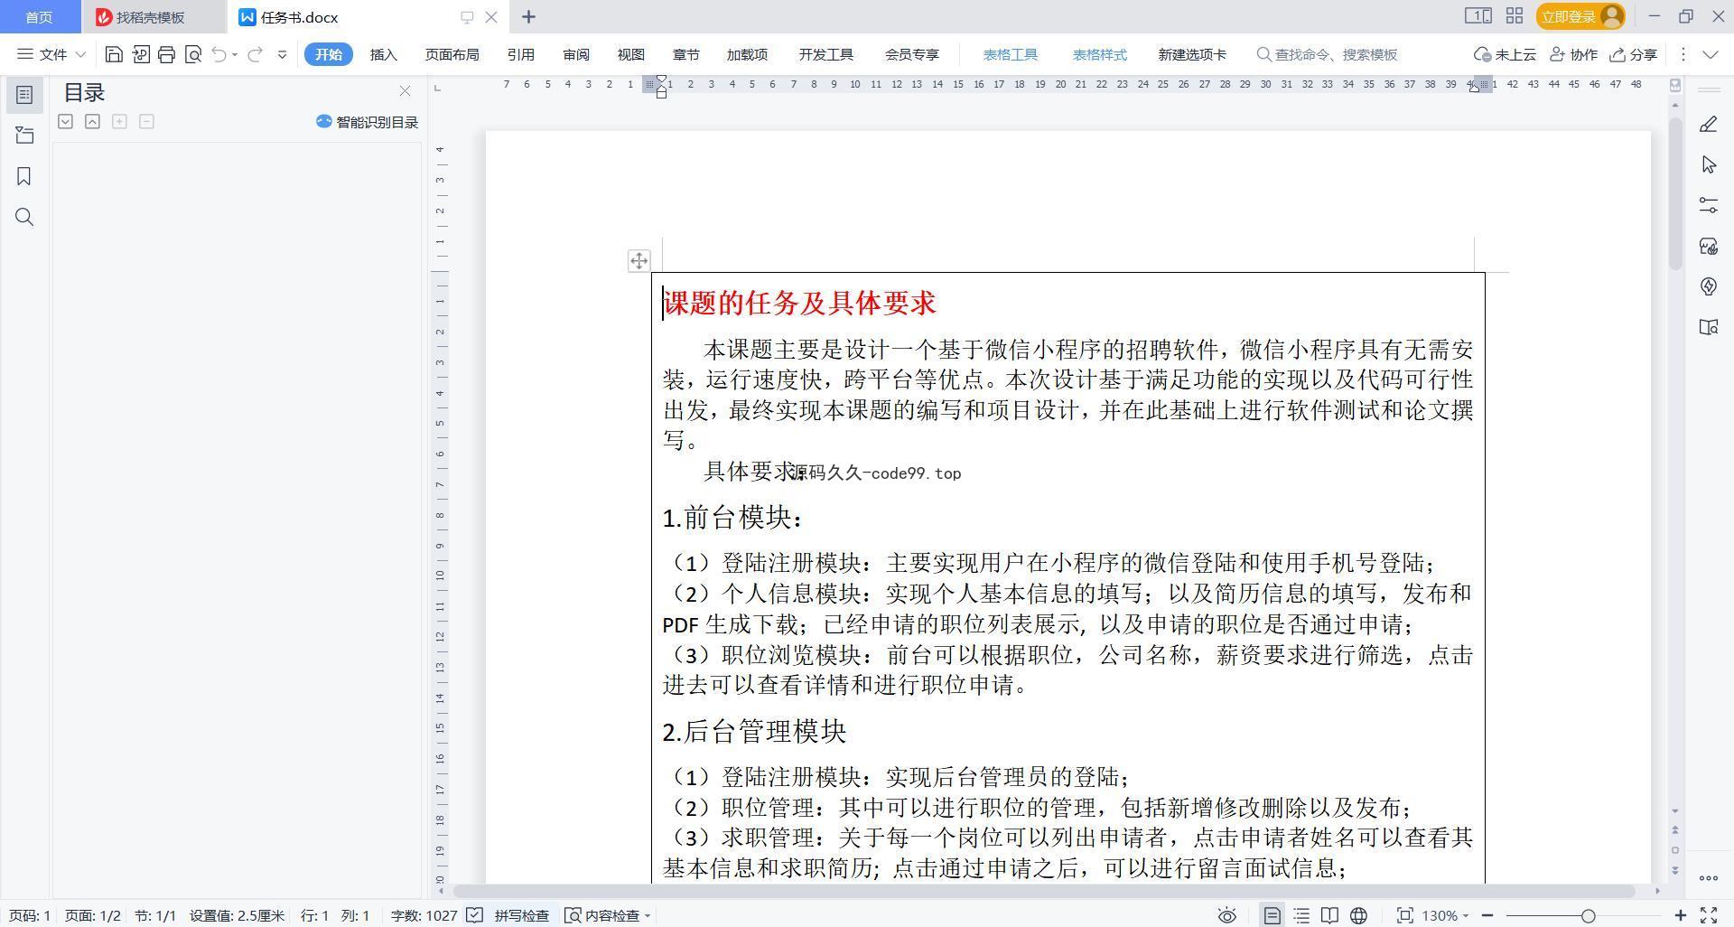This screenshot has width=1734, height=927.
Task: Switch to the 找稻壳模板 tab
Action: 150,16
